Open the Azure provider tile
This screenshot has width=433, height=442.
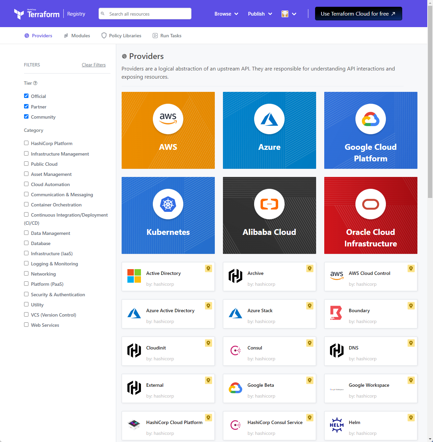[x=269, y=130]
